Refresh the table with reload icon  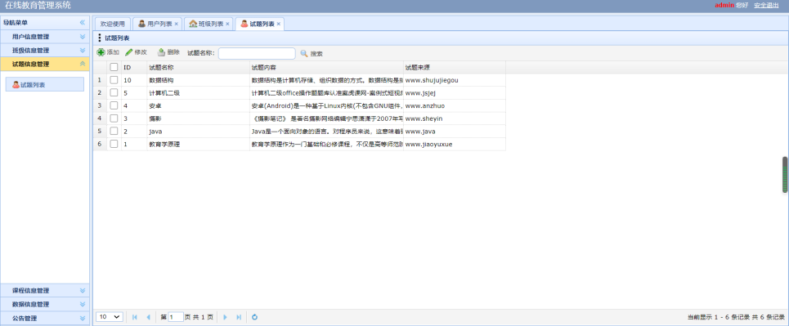pos(254,317)
